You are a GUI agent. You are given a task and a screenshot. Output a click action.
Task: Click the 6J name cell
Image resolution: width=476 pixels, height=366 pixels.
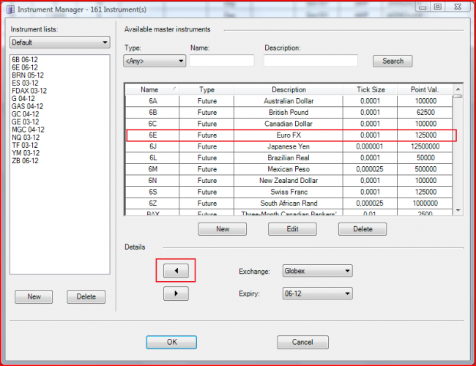(x=152, y=146)
